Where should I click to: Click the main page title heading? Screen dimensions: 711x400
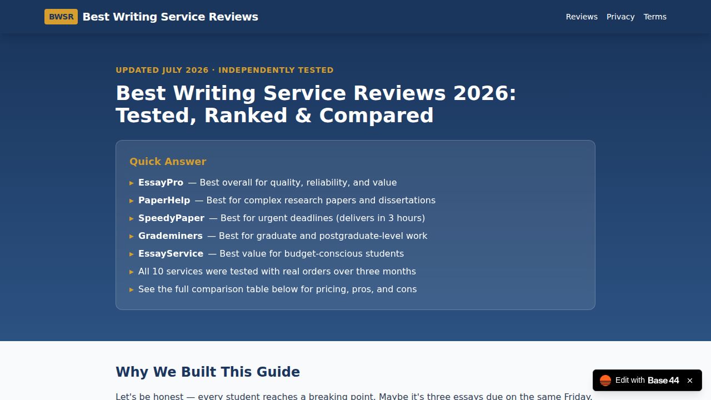coord(316,104)
